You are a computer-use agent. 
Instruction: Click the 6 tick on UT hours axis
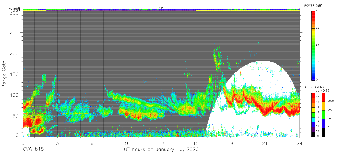92,143
